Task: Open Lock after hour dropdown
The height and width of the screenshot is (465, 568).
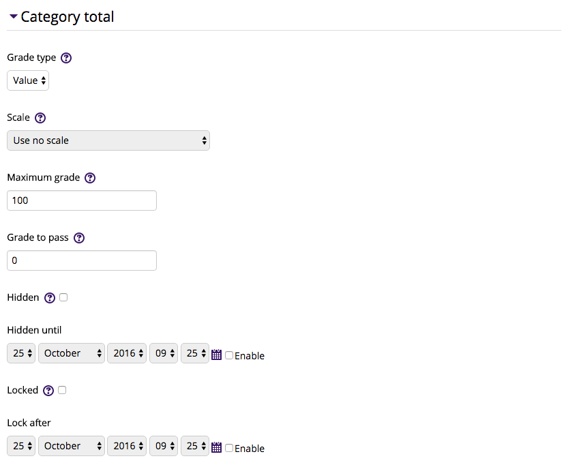Action: coord(164,446)
